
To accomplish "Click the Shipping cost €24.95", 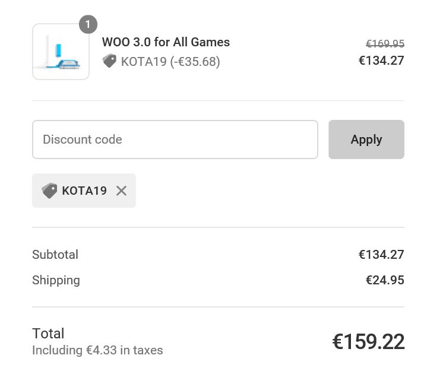I will click(385, 280).
